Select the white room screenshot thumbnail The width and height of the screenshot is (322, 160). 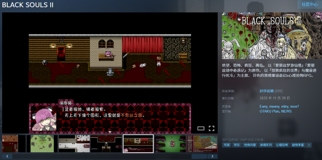74,143
